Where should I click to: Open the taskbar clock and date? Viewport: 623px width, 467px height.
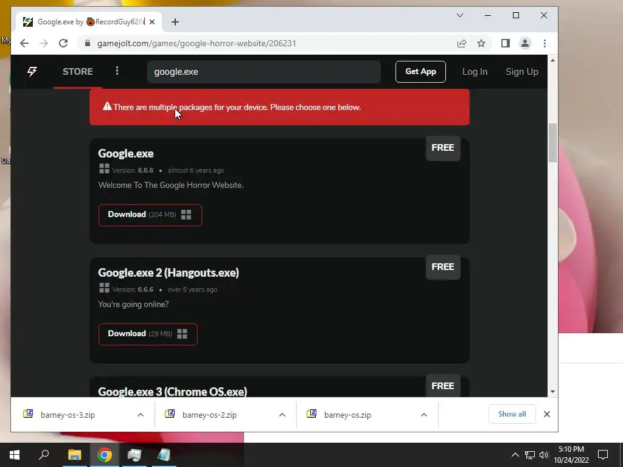pos(571,455)
